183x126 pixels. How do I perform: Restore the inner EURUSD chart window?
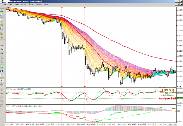179,4
